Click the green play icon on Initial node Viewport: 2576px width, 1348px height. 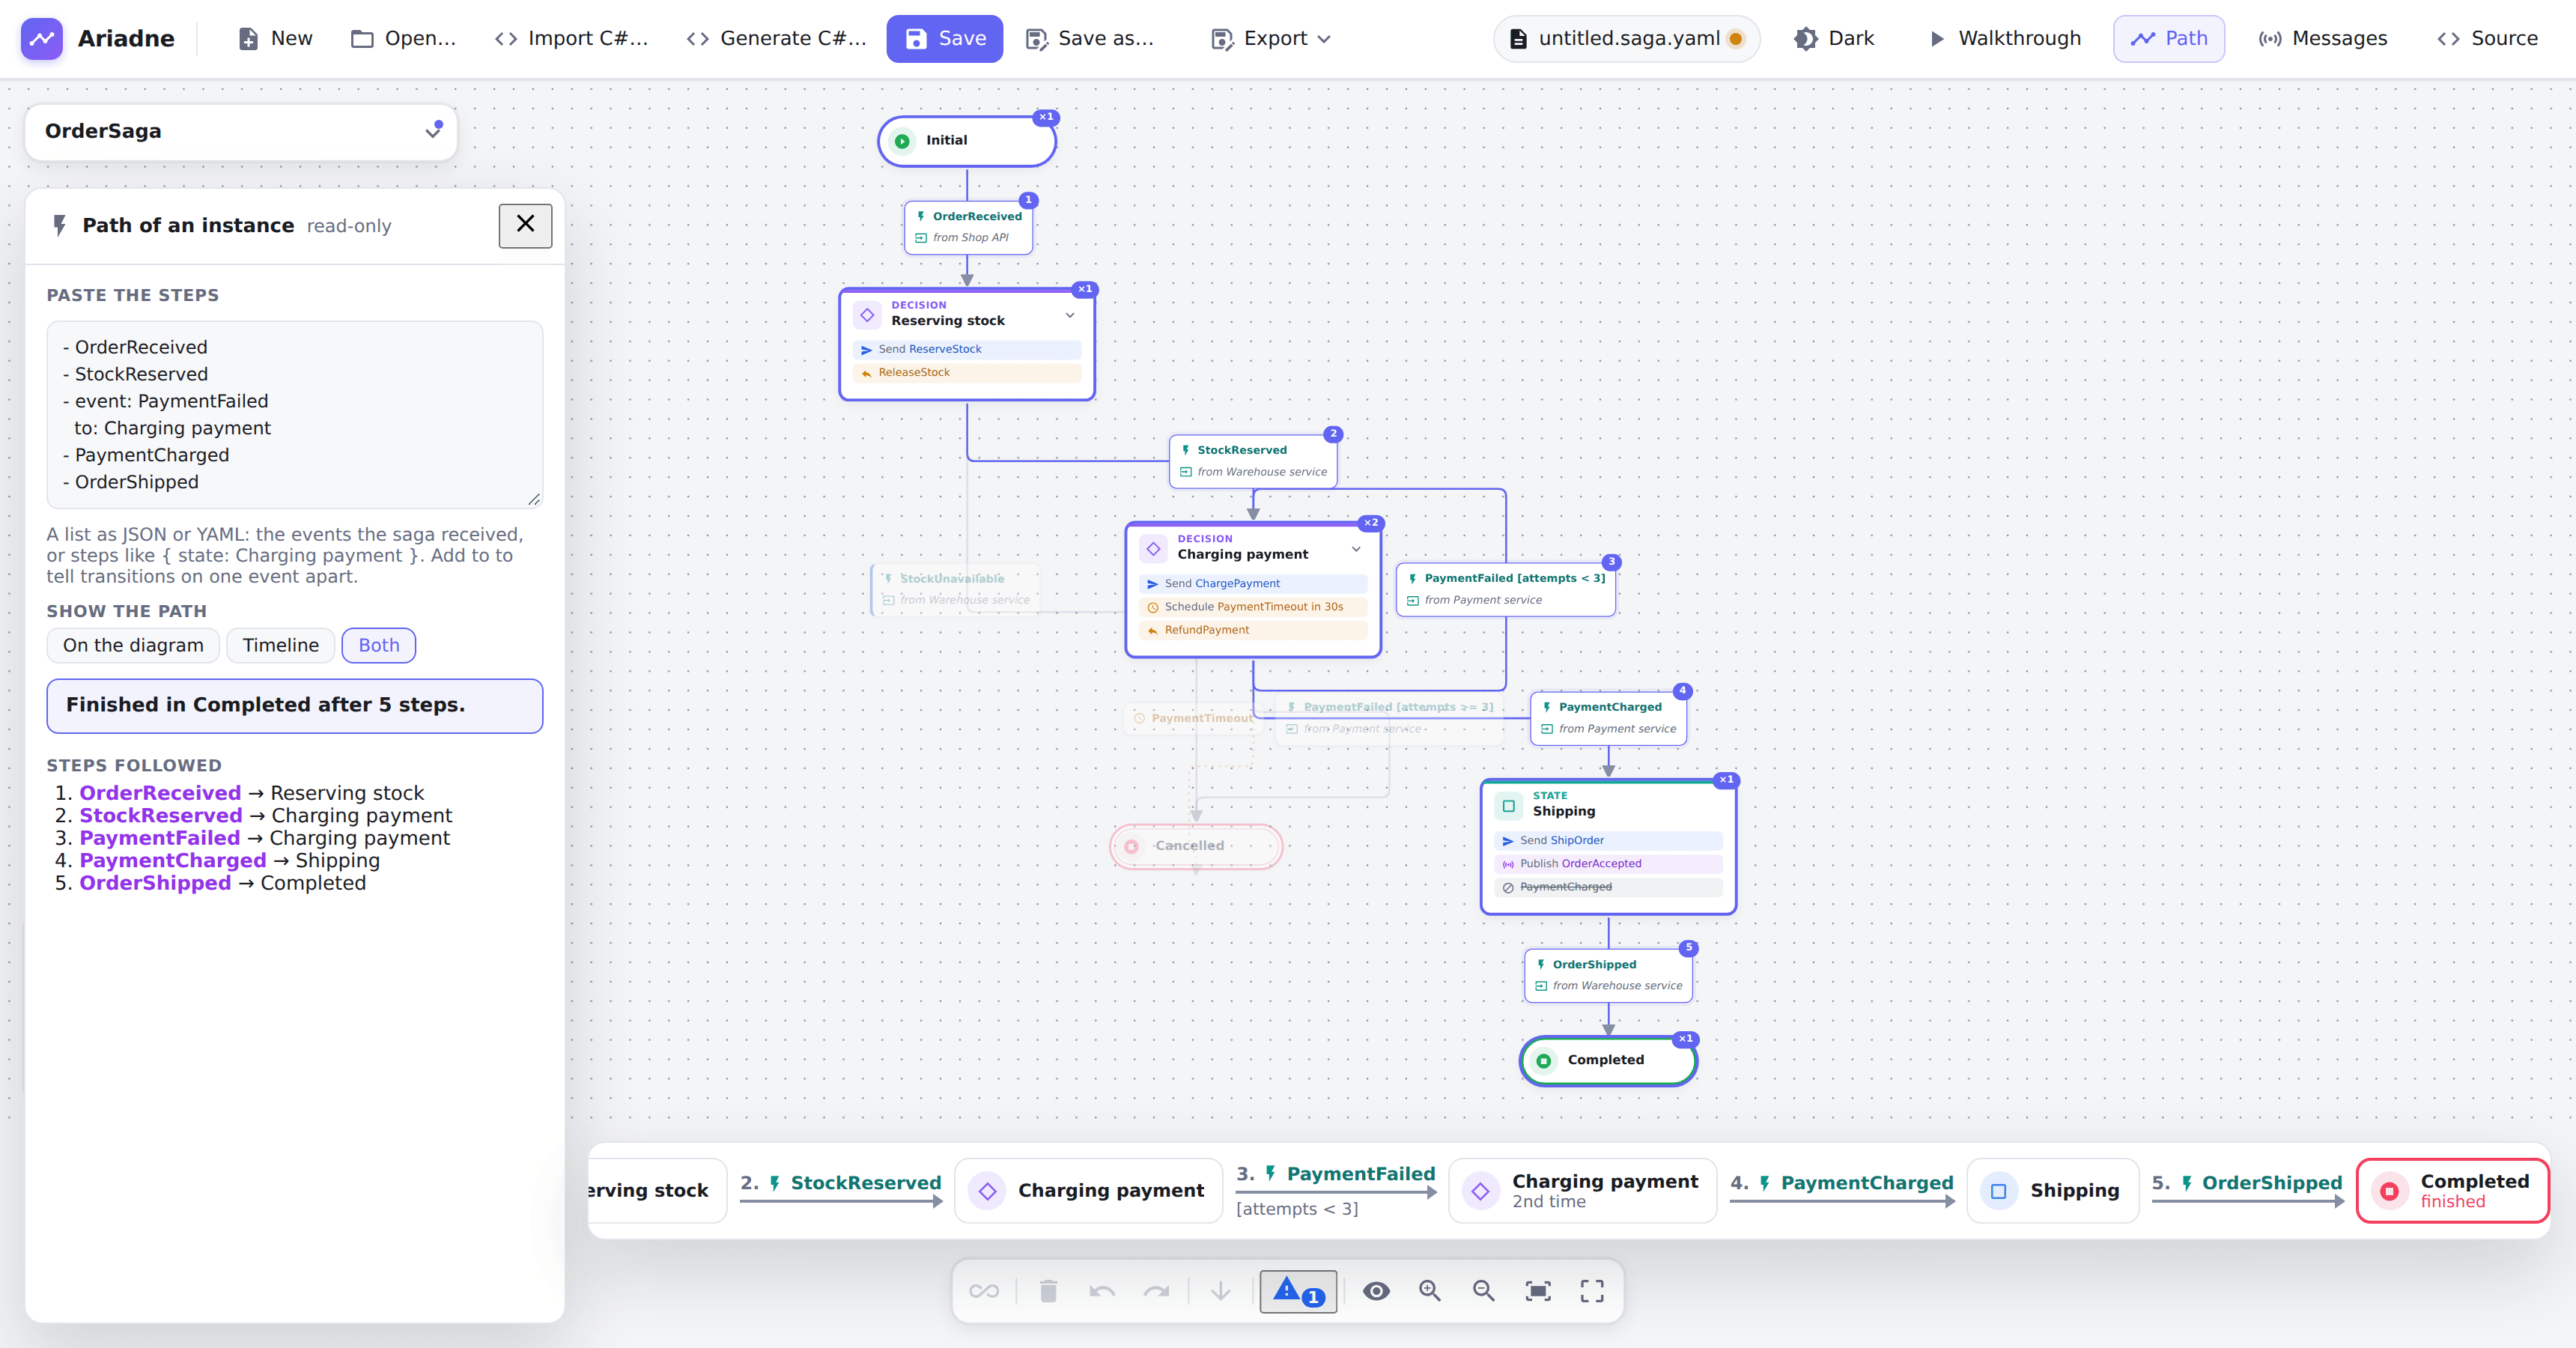tap(902, 141)
